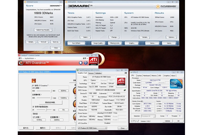This screenshot has width=203, height=135.
Task: Click the Futuremark logo in 3DMark06
Action: pyautogui.click(x=166, y=7)
